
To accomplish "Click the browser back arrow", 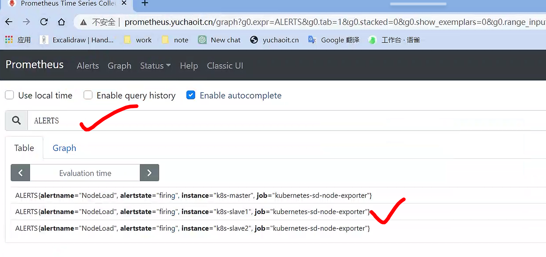I will point(9,22).
